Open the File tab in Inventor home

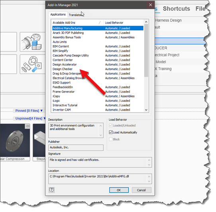pos(200,9)
